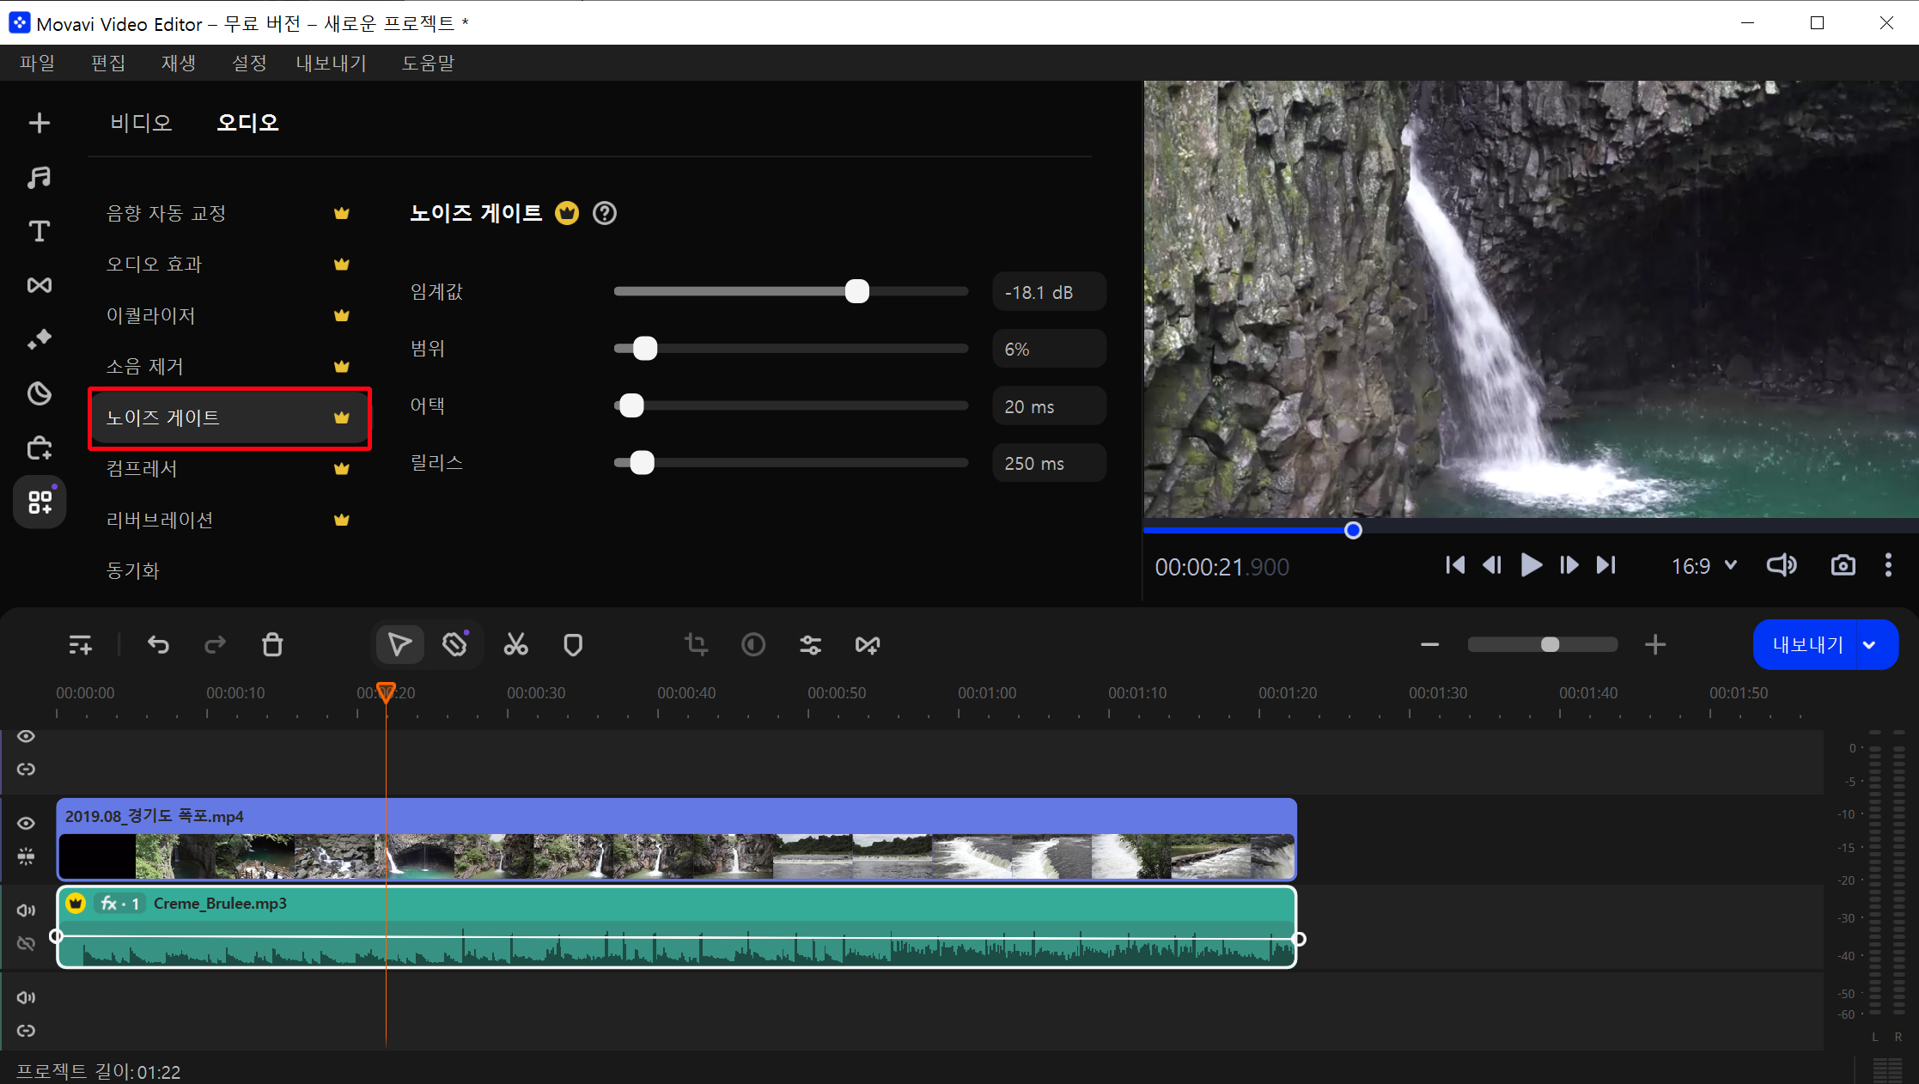Open the Titles (T) panel in sidebar
Screen dimensions: 1919x1084
click(39, 231)
